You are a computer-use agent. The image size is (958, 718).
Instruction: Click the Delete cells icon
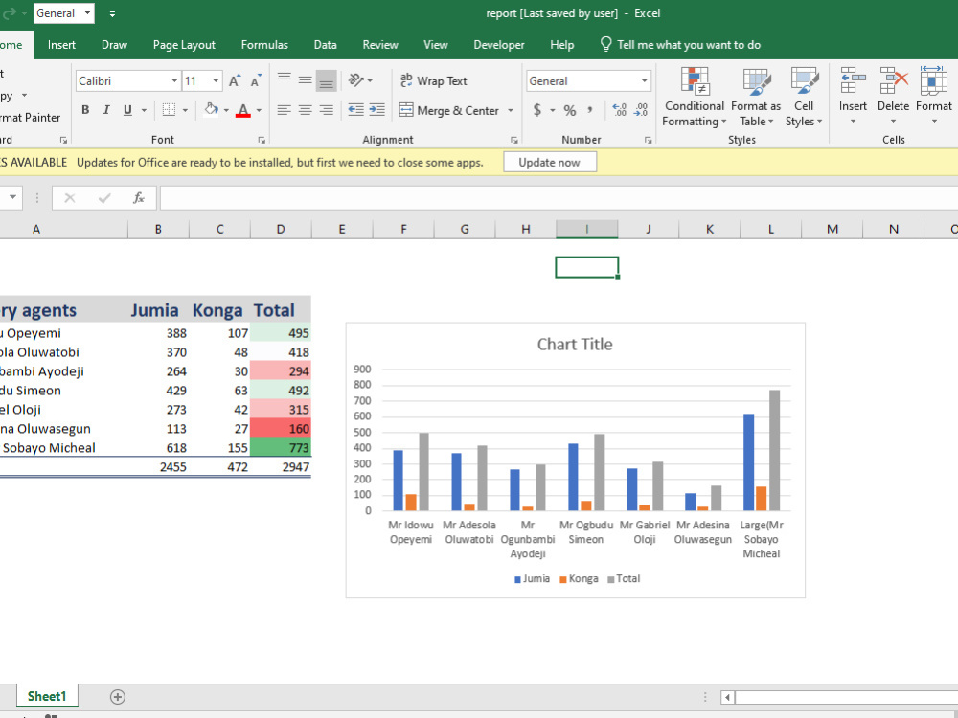click(893, 81)
